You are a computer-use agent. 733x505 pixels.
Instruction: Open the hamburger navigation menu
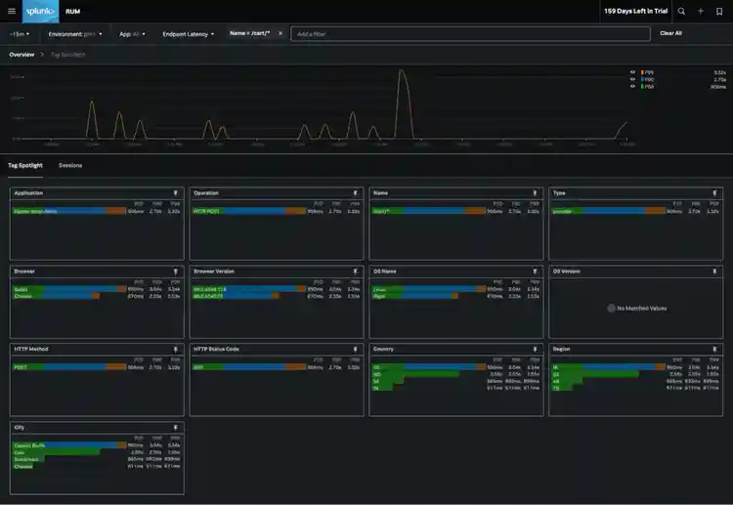13,11
